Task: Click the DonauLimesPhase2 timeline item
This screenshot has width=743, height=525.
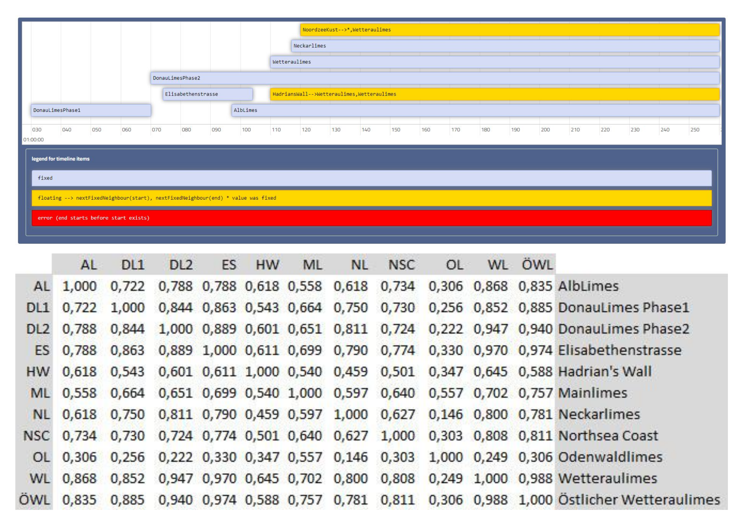Action: (435, 78)
